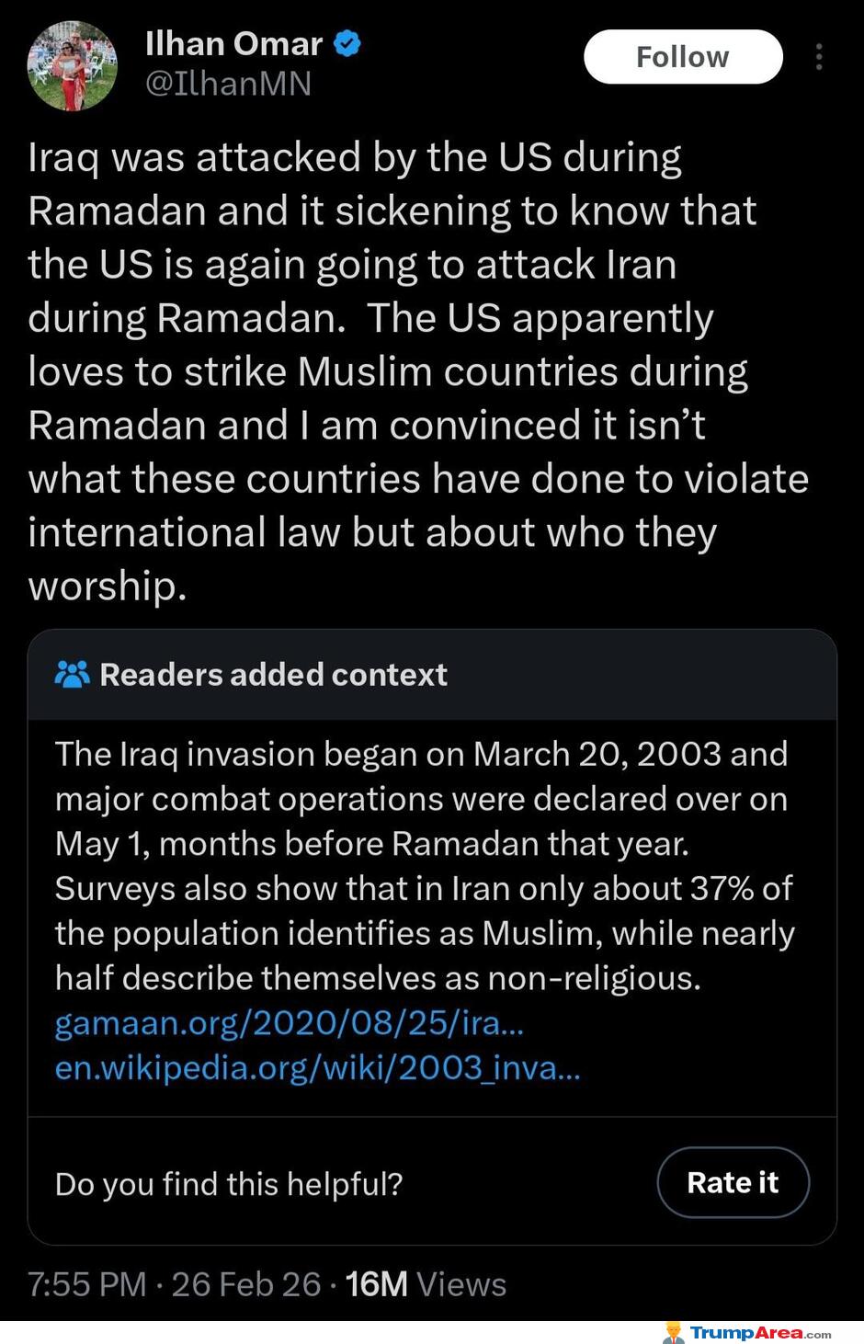Viewport: 864px width, 1344px height.
Task: Open Ilhan Omar's profile picture
Action: 73,65
